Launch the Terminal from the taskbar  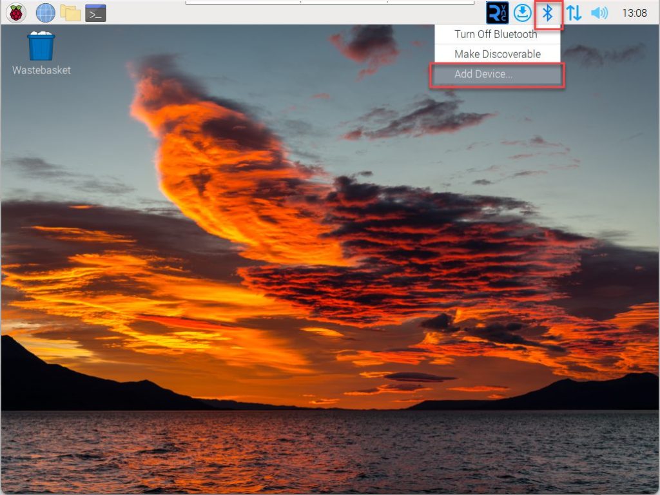(95, 13)
